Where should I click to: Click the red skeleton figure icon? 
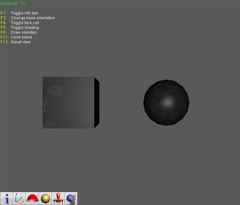(x=58, y=199)
